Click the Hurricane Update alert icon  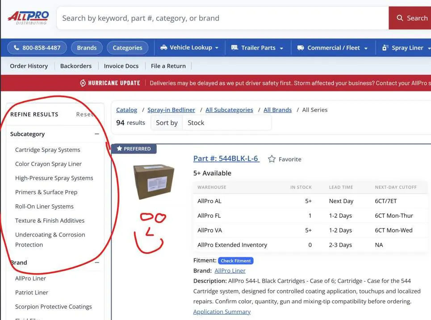[83, 83]
